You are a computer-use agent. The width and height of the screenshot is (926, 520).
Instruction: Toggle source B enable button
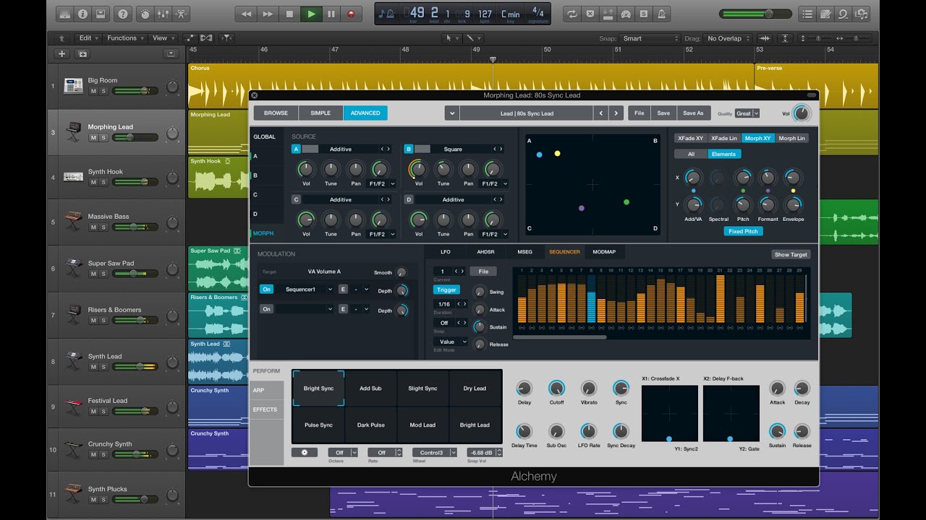click(409, 149)
